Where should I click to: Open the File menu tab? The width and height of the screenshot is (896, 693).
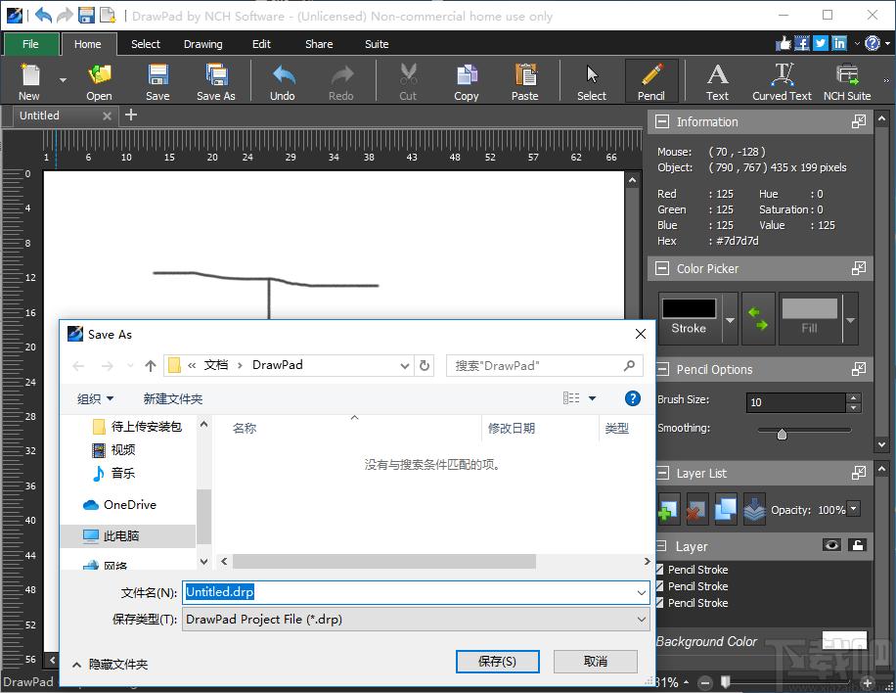(x=31, y=44)
